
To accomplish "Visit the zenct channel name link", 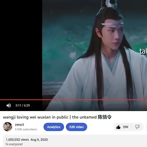I will point(19,125).
